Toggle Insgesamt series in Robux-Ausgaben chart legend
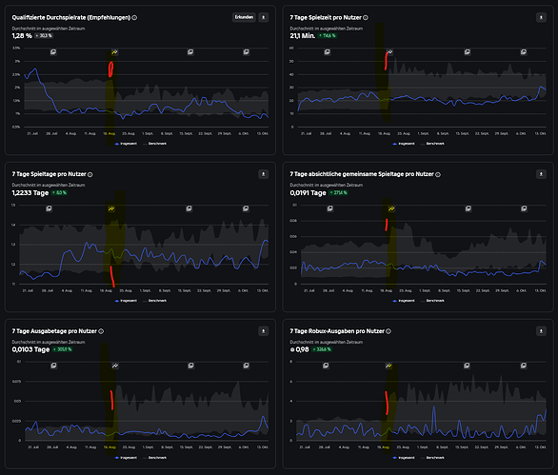This screenshot has height=475, width=558. pyautogui.click(x=404, y=458)
